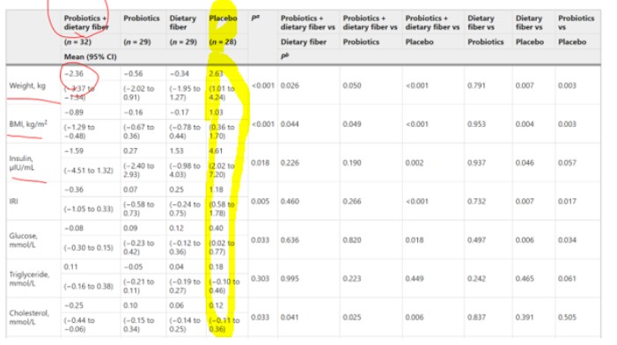
Task: Select Placebo weight mean 2.63
Action: click(x=216, y=74)
